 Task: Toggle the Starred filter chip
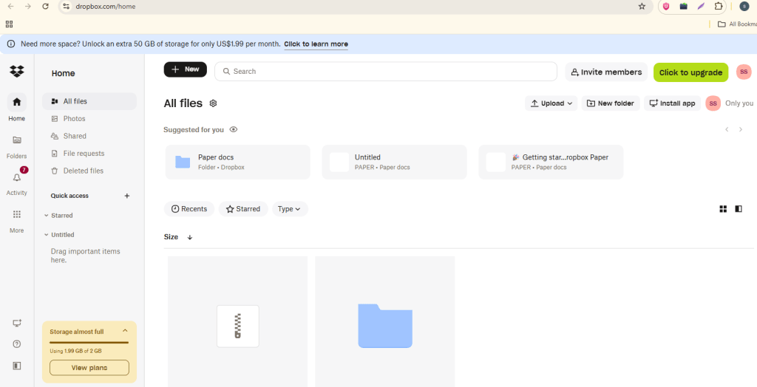(x=243, y=209)
